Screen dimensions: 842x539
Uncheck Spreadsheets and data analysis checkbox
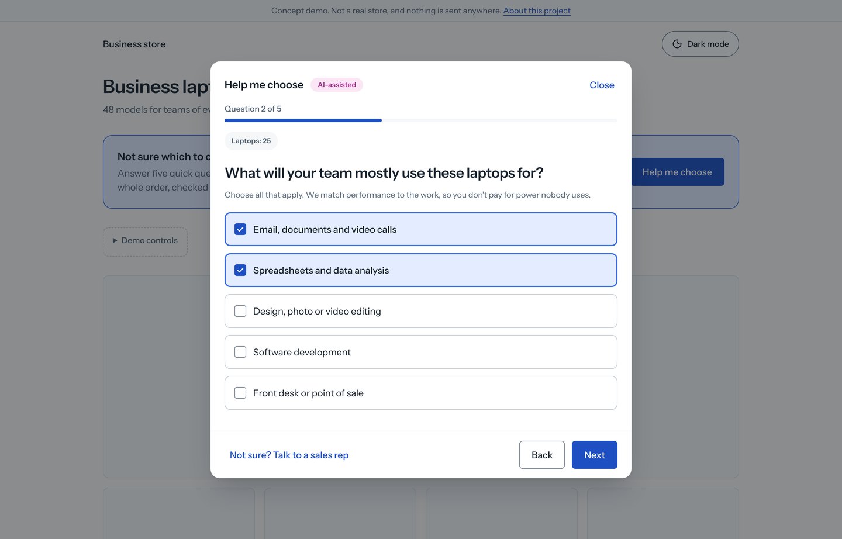[240, 270]
